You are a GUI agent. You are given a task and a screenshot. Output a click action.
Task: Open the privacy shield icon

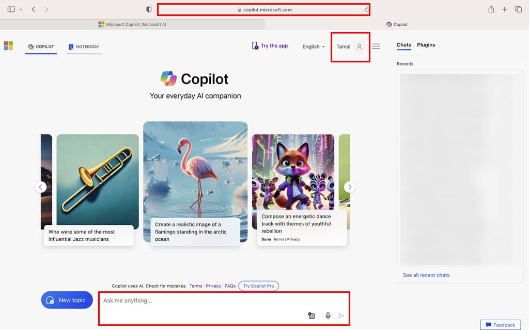pyautogui.click(x=149, y=9)
